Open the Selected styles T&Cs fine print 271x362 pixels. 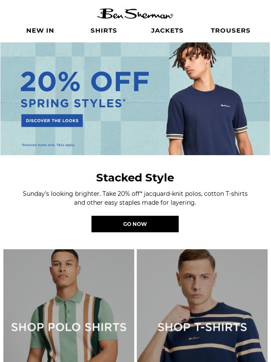pyautogui.click(x=48, y=145)
